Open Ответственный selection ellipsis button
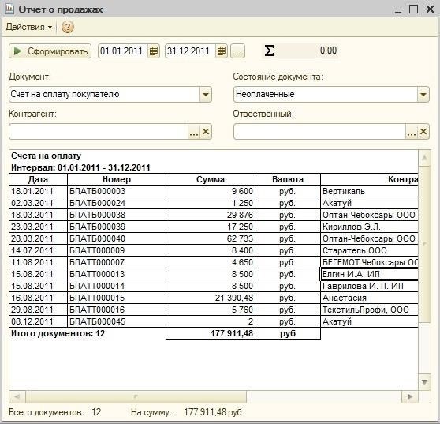Viewport: 440px width, 424px height. (412, 132)
